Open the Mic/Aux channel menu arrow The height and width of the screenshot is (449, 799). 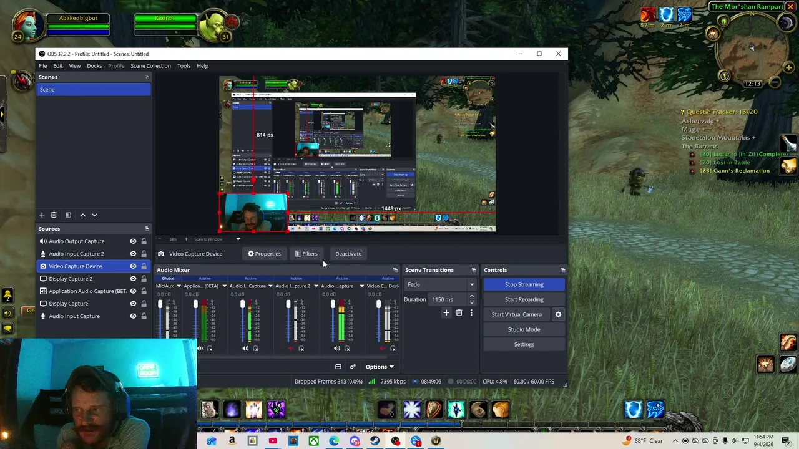pyautogui.click(x=179, y=286)
